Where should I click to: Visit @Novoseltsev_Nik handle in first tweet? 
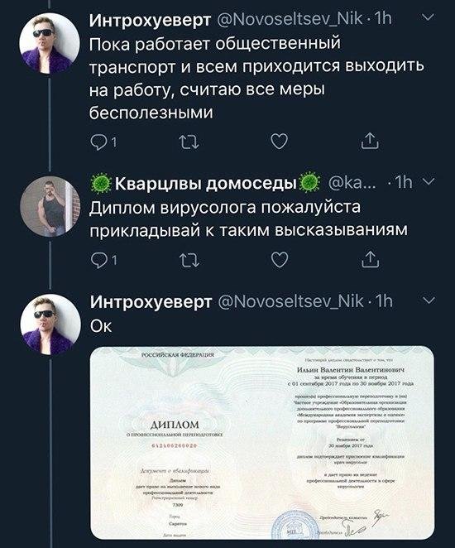pyautogui.click(x=290, y=18)
